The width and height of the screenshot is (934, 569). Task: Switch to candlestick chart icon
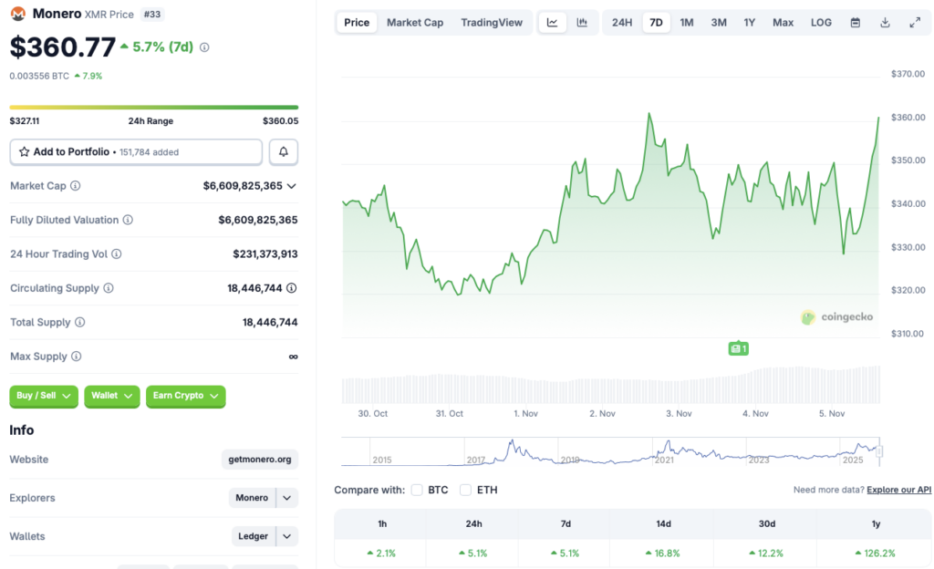coord(581,22)
